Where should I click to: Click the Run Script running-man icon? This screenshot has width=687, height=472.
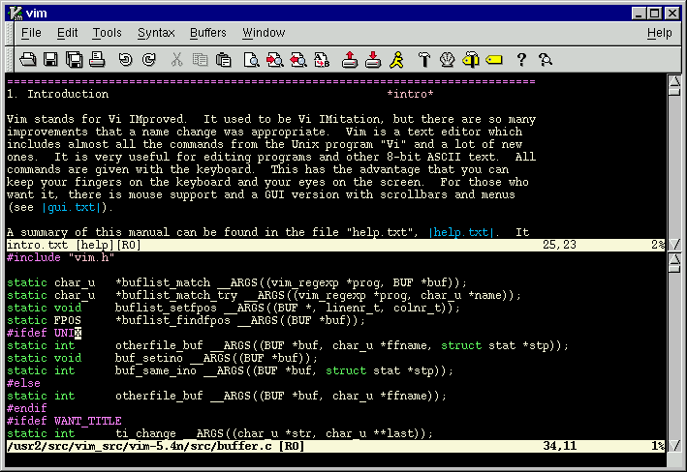click(x=396, y=60)
